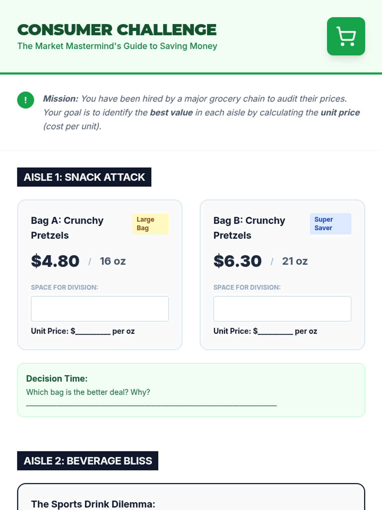
Task: Click Bag B division space box
Action: (282, 309)
